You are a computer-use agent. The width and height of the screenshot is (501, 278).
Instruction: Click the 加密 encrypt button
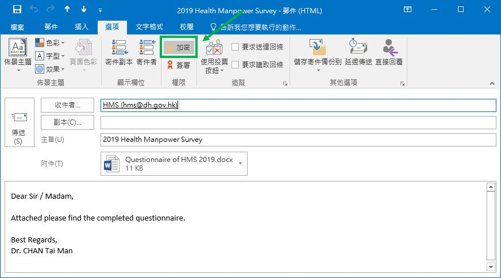click(179, 47)
